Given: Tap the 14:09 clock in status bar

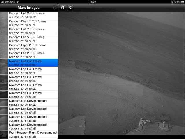Looking at the screenshot, I should tap(92, 2).
